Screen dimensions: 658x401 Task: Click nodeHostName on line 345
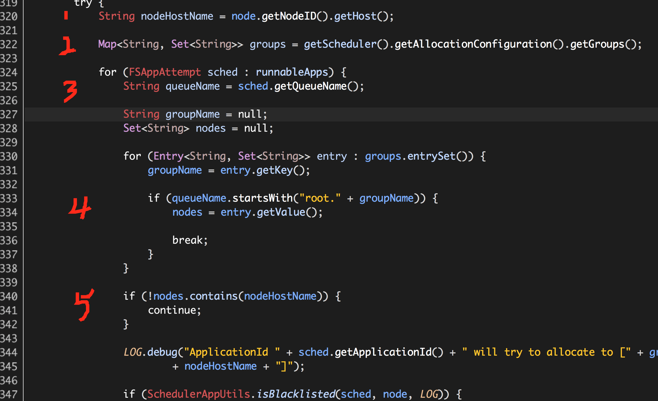coord(221,366)
